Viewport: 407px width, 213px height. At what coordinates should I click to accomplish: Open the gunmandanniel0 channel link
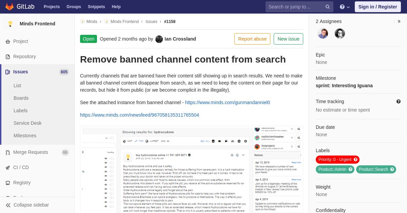coord(228,102)
